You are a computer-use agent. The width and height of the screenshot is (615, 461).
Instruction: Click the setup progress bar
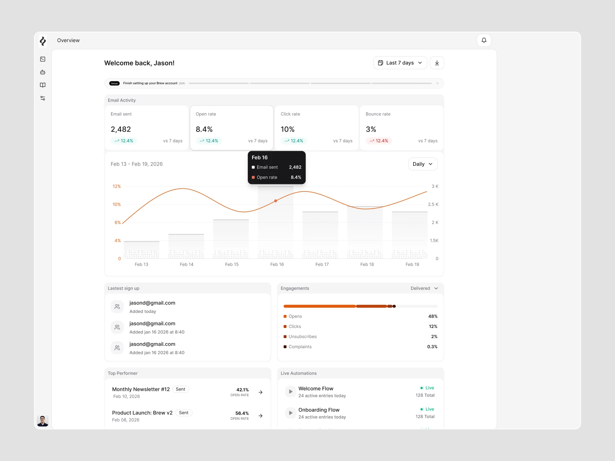310,83
